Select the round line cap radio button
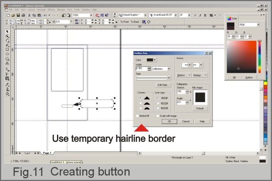 pos(158,103)
